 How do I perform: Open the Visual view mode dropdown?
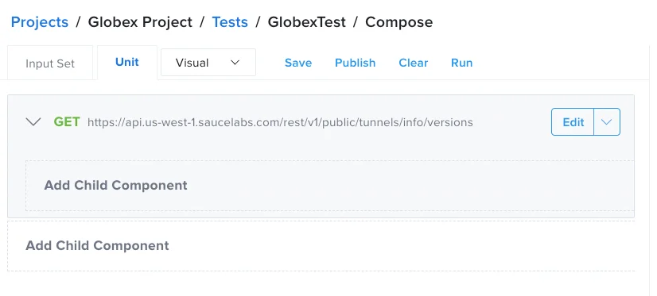point(208,63)
